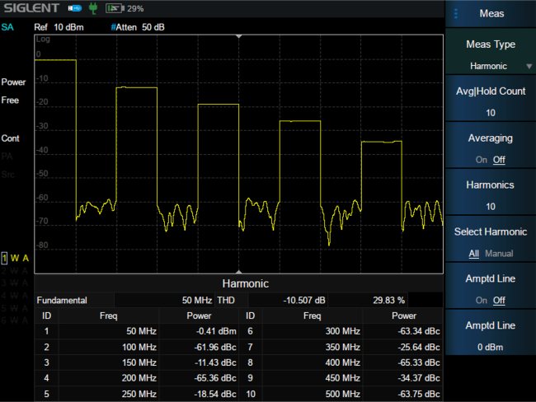The height and width of the screenshot is (402, 536).
Task: Toggle Averaging on or off
Action: [x=491, y=148]
